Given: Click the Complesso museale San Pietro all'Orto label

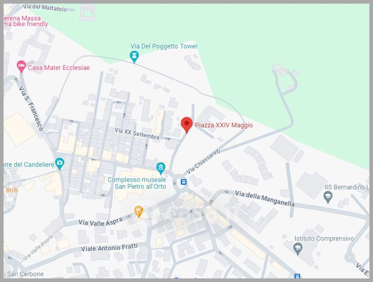Looking at the screenshot, I should pos(137,183).
